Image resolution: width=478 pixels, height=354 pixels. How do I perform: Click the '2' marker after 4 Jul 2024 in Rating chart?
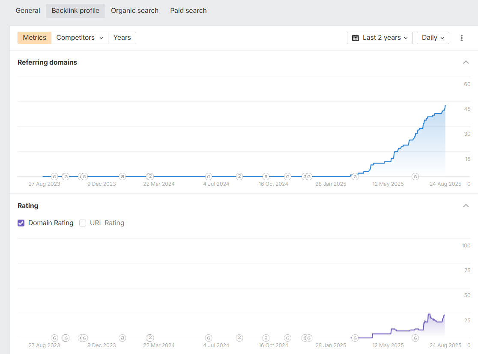click(x=239, y=338)
